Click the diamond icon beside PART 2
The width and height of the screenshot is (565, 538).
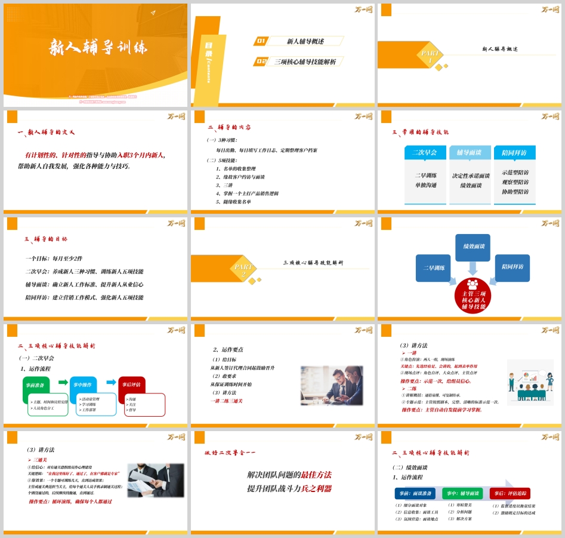point(254,281)
